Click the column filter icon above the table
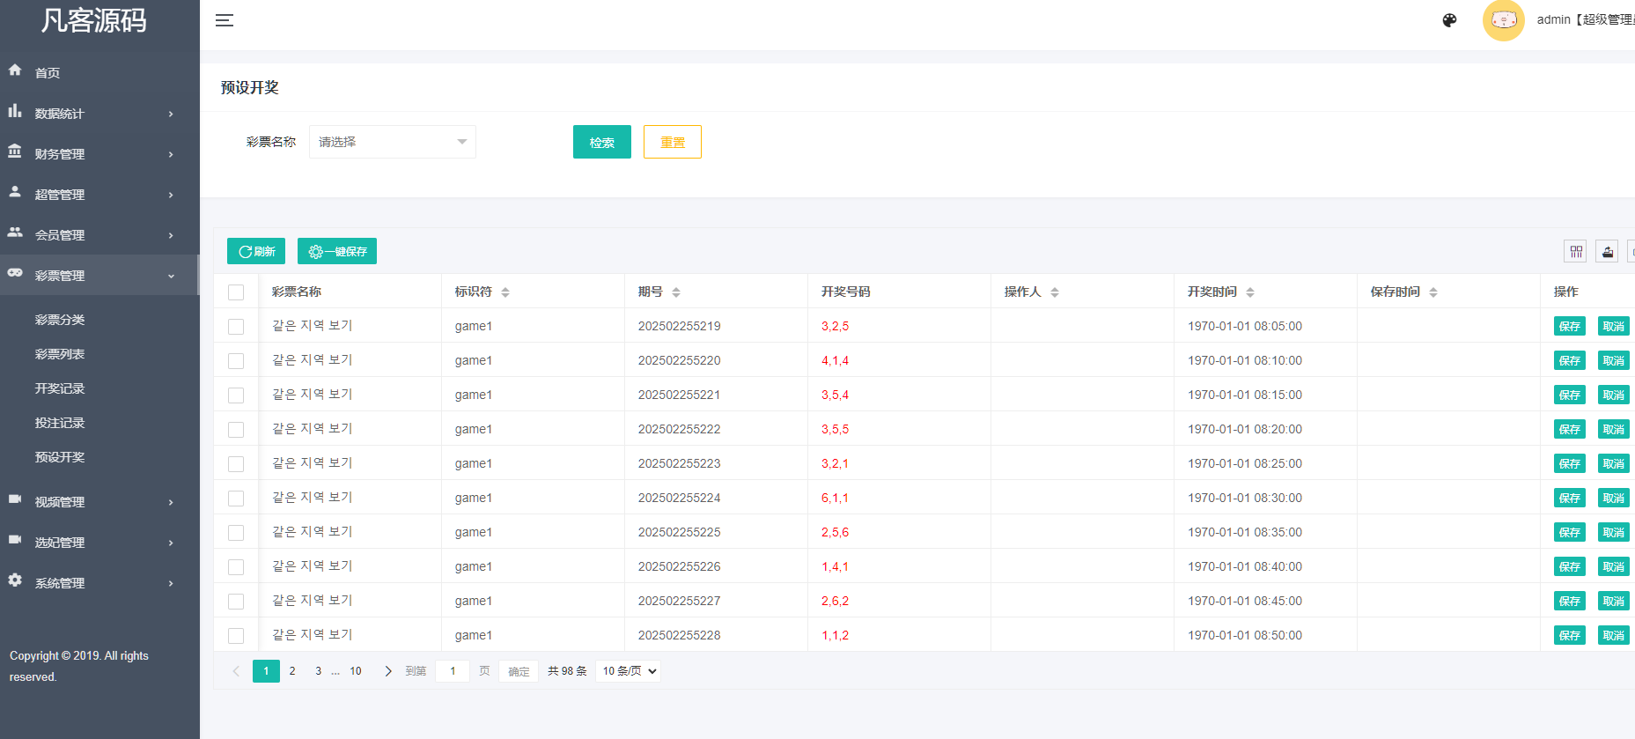 tap(1575, 252)
